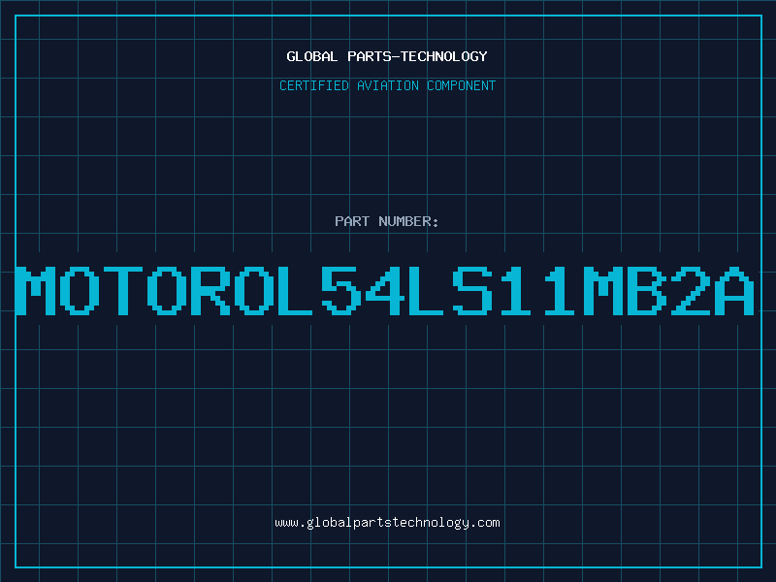
Task: Select the part number MOTOROL54LS11MB2A
Action: [x=385, y=290]
